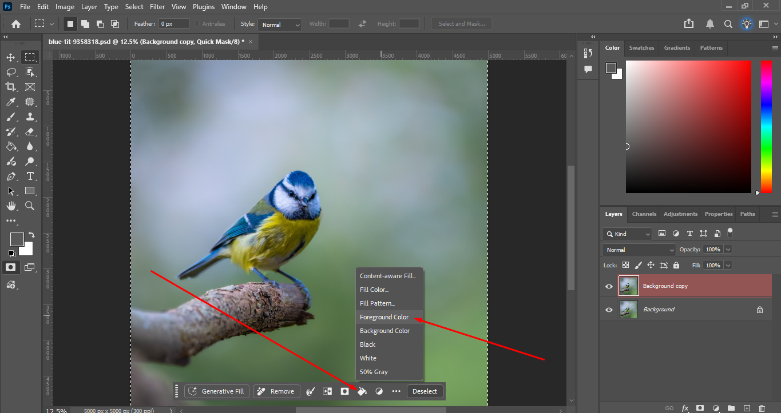
Task: Click the Quick Mask mode icon
Action: [11, 267]
